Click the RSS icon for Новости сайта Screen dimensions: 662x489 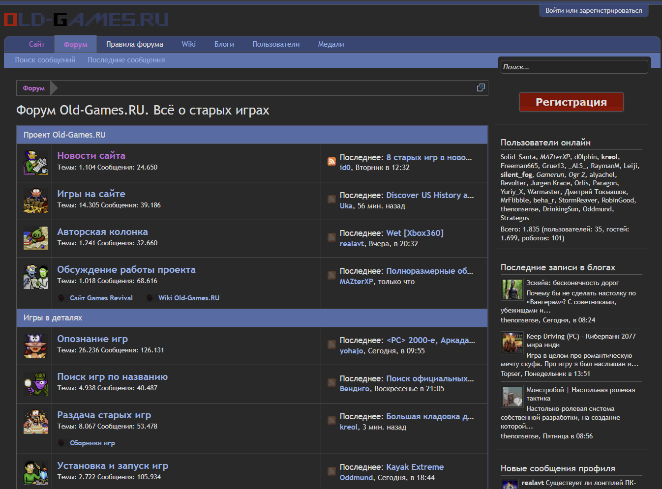point(332,161)
